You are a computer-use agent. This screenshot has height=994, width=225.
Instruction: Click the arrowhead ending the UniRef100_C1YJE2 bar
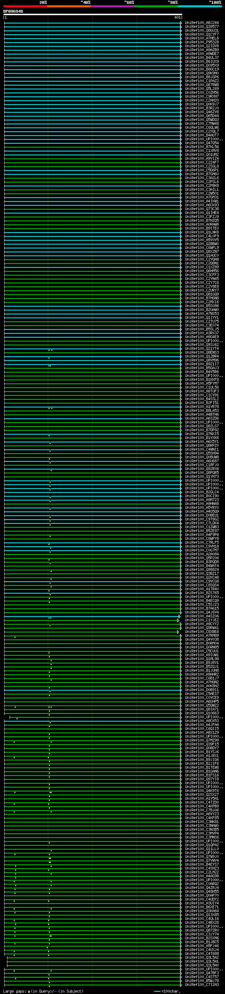point(178,620)
